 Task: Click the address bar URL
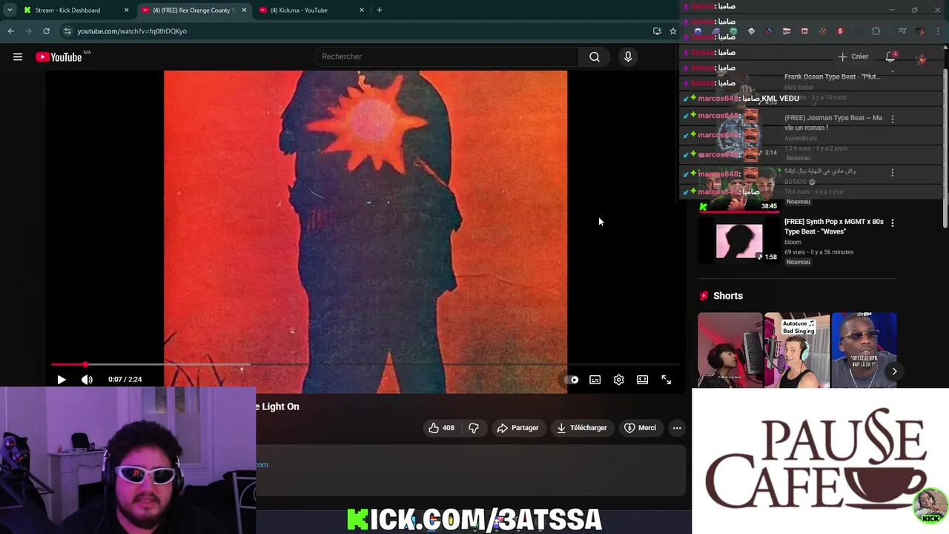tap(132, 31)
